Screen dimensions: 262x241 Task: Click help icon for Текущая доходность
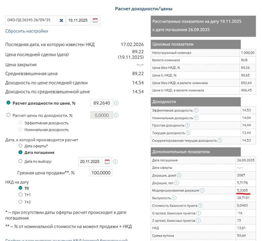pos(187,133)
